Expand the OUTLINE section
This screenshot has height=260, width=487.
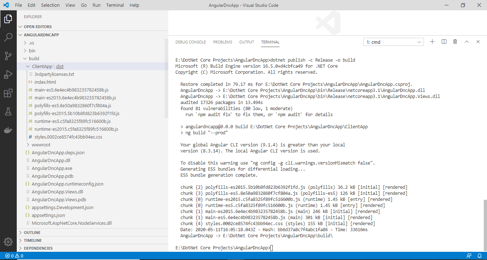pos(92,233)
